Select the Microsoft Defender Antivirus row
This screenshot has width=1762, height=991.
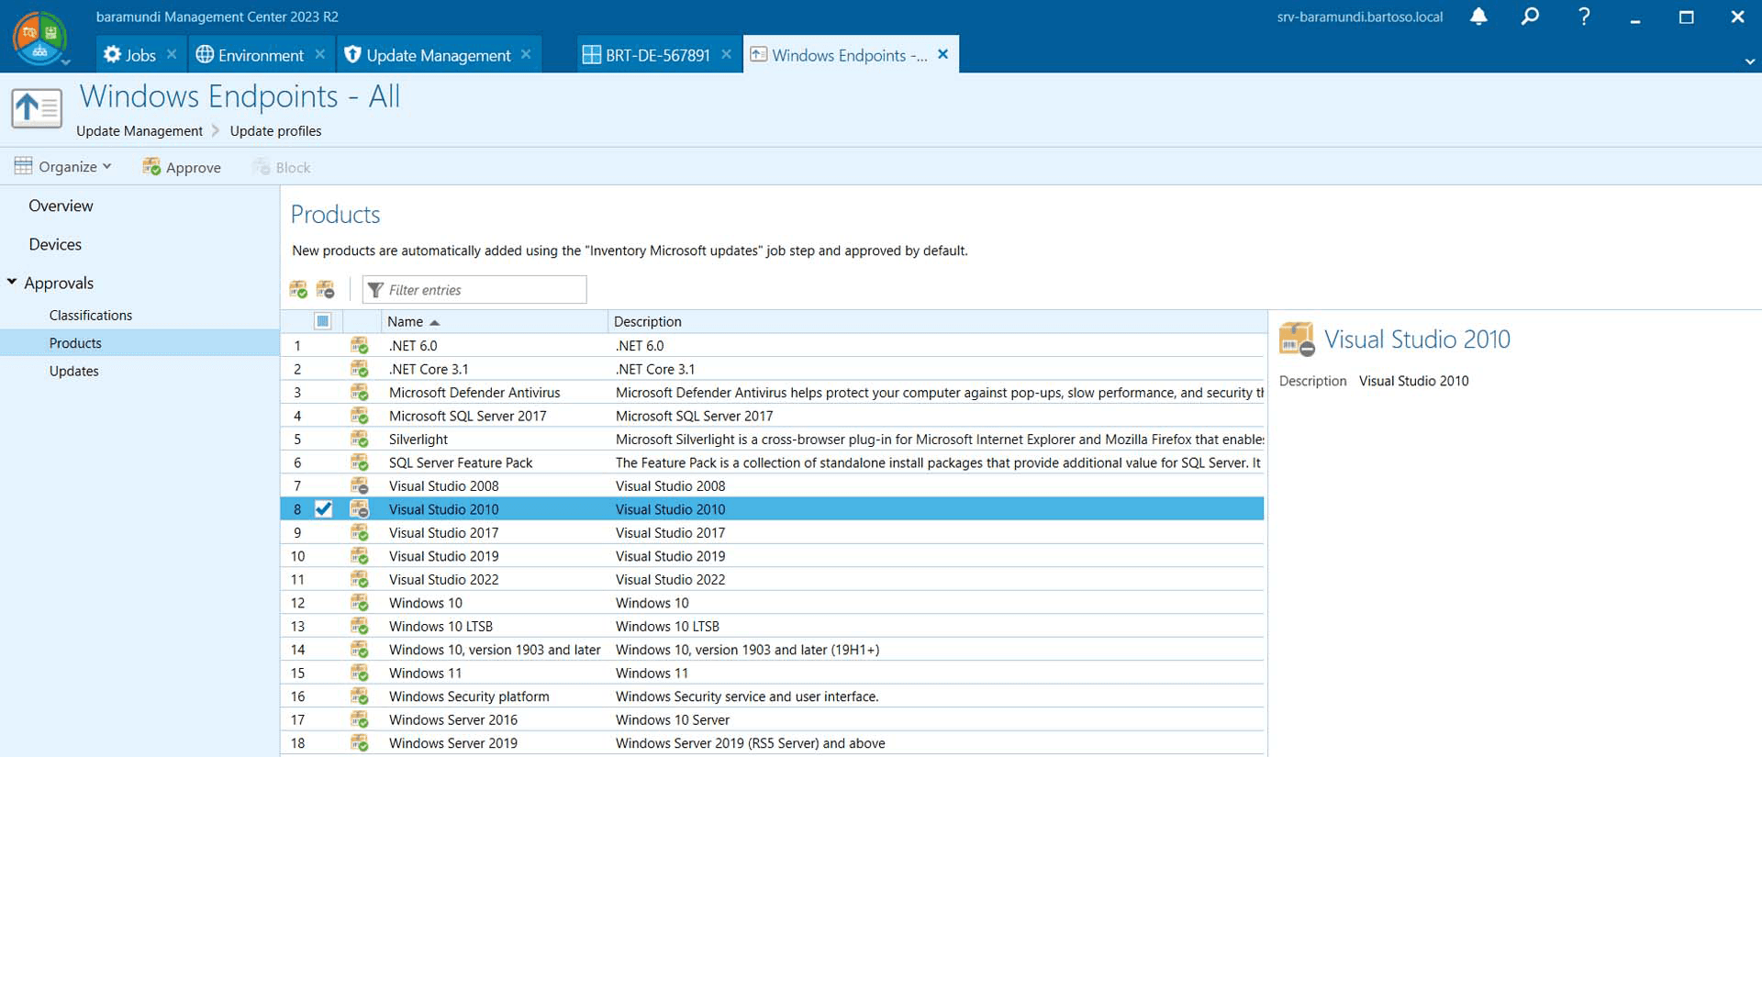[x=773, y=392]
